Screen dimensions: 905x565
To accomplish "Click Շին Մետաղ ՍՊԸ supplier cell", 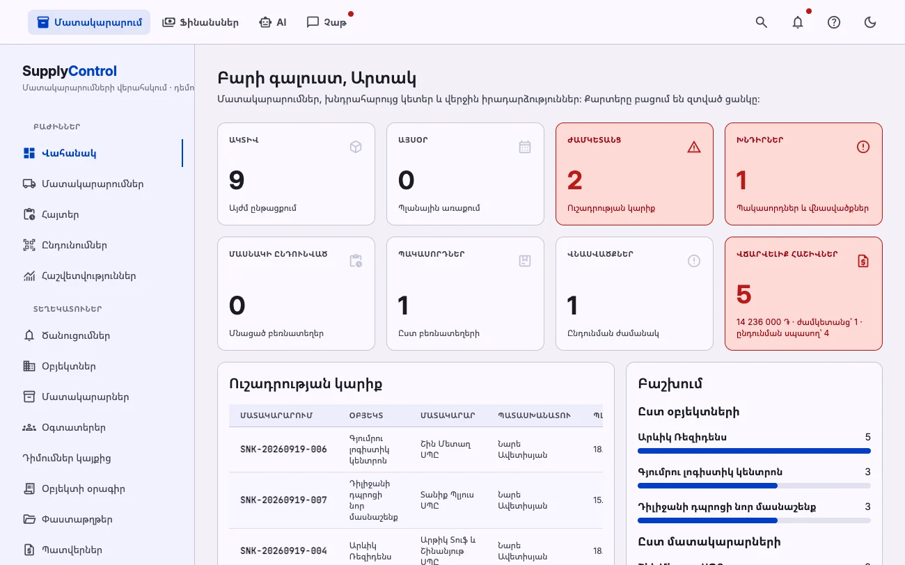I will point(448,449).
